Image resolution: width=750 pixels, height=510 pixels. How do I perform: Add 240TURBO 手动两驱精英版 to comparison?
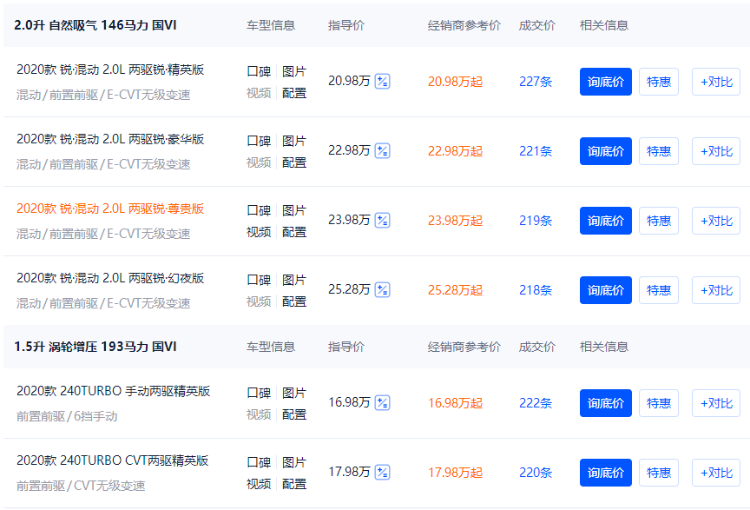click(x=716, y=403)
